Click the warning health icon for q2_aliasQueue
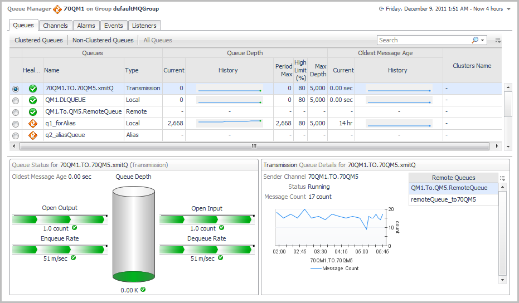519x303 pixels. pyautogui.click(x=33, y=135)
